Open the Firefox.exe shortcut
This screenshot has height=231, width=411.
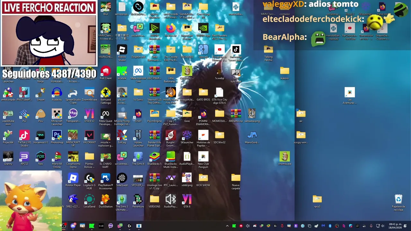coord(171,30)
